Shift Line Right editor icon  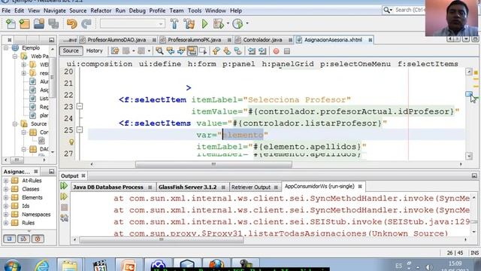(262, 51)
